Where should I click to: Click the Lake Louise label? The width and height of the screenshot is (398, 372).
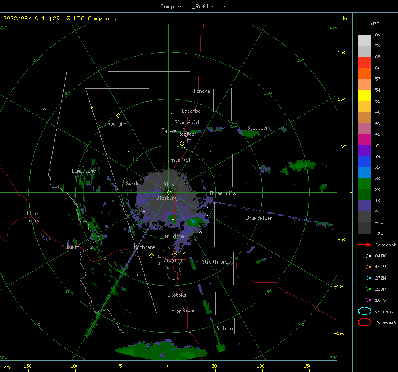coord(34,217)
